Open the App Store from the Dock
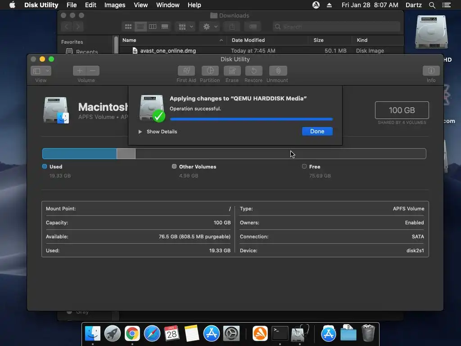The image size is (461, 346). pos(212,333)
